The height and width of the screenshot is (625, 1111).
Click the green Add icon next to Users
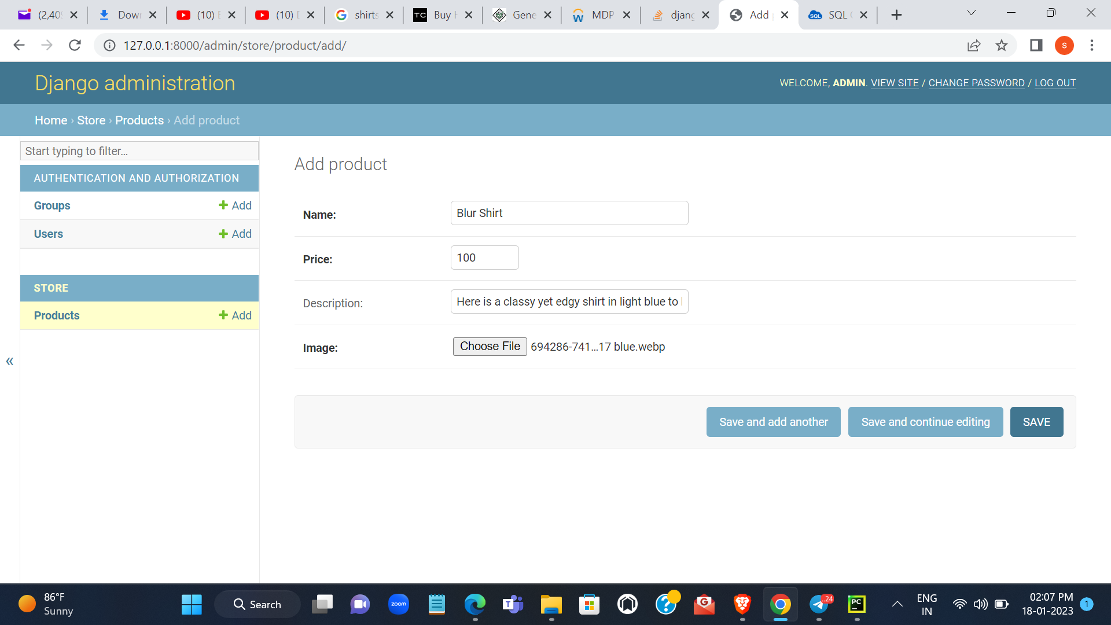point(223,234)
